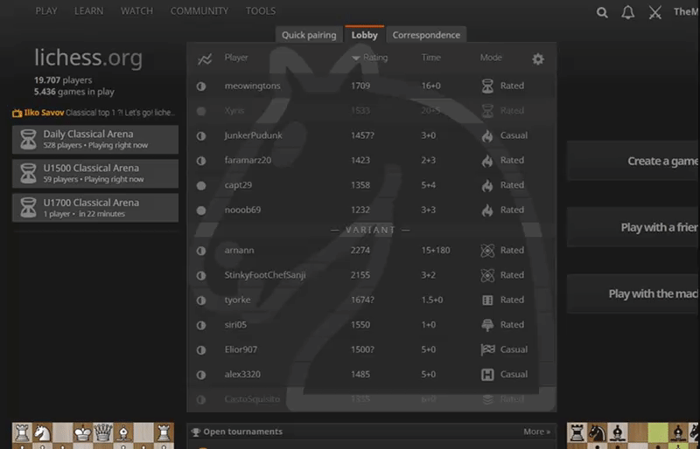Screen dimensions: 700x449
Task: Click Create a game button
Action: pos(633,161)
